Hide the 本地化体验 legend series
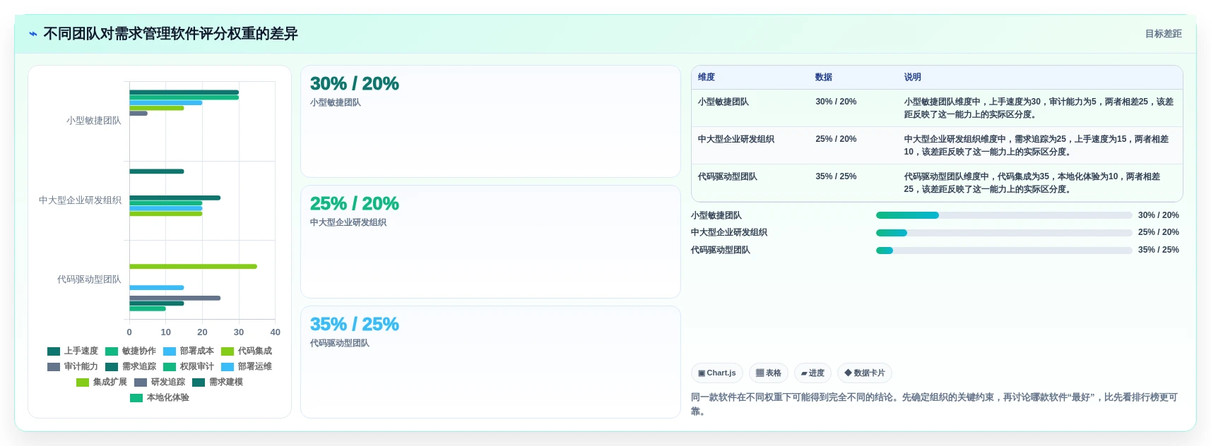 [160, 397]
